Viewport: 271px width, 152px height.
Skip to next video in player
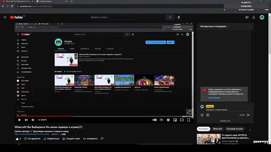(x=26, y=120)
